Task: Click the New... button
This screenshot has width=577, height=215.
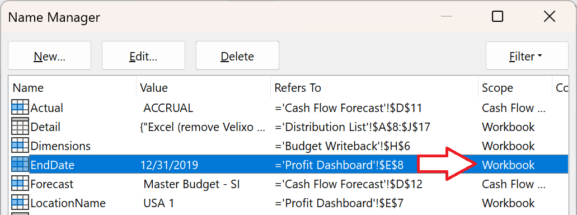Action: 50,55
